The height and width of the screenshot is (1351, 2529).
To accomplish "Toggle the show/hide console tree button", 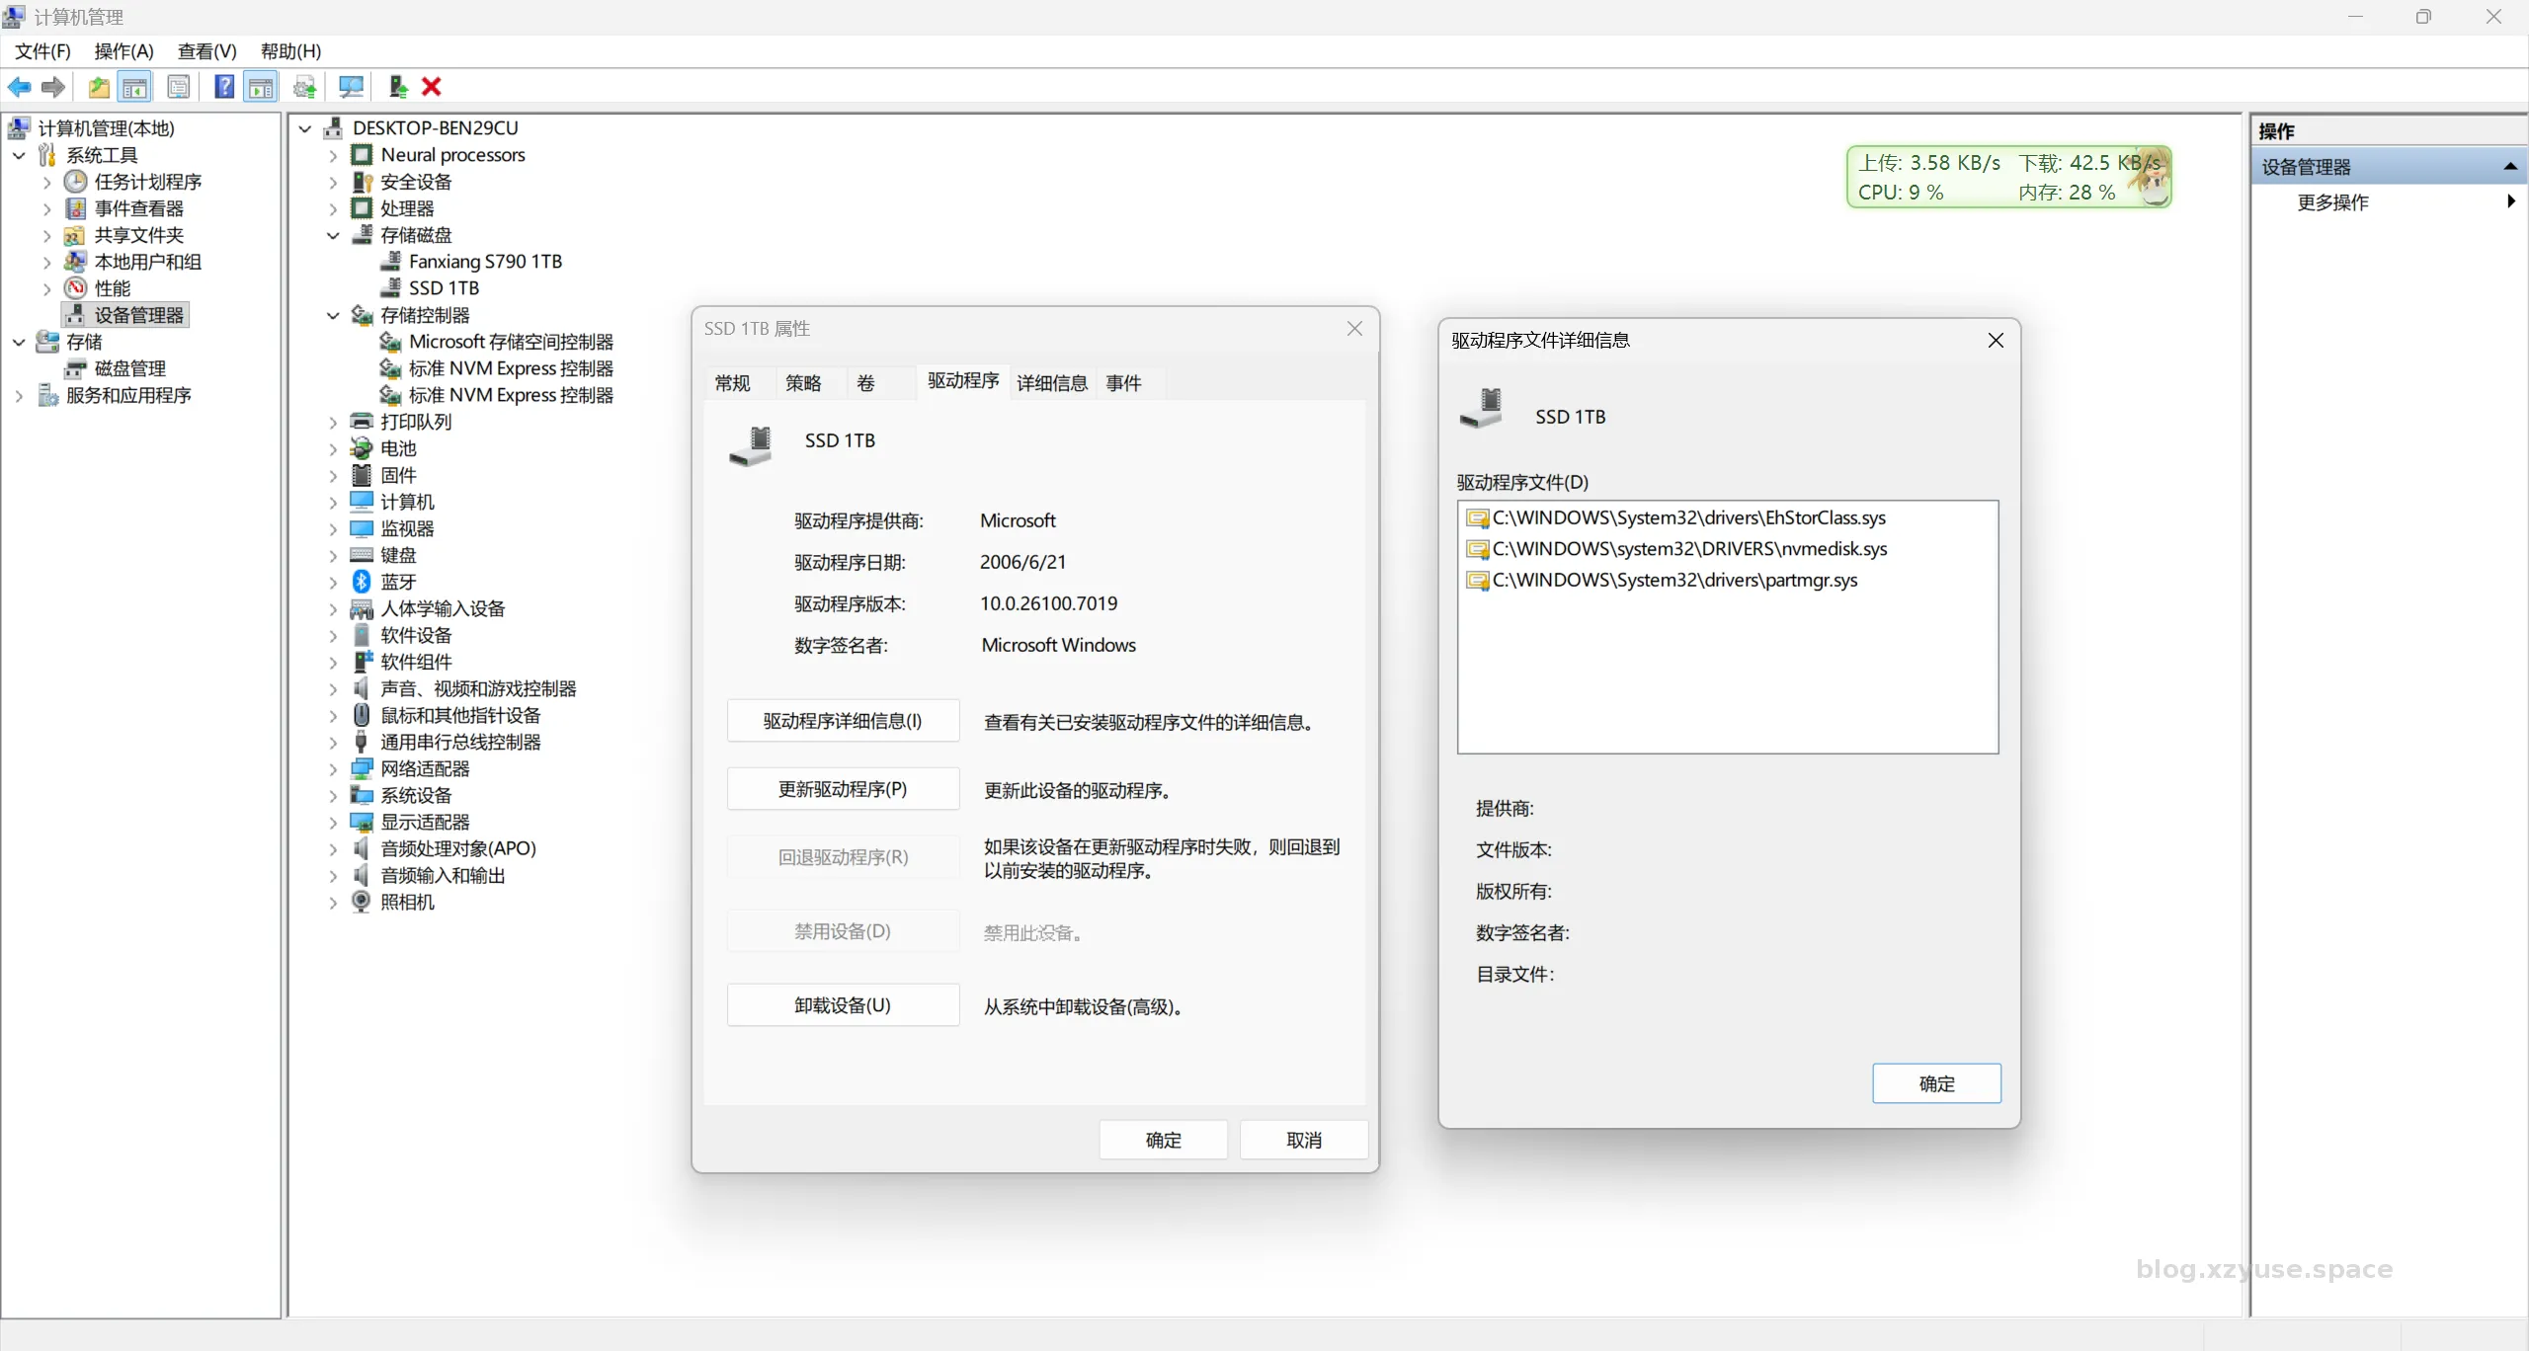I will (x=135, y=87).
